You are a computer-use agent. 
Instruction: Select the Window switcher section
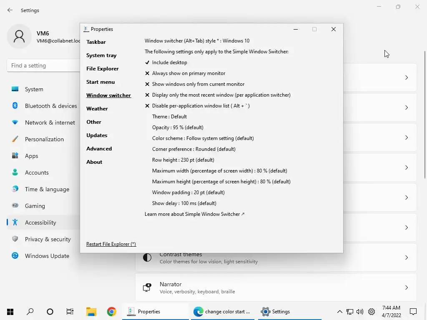coord(109,95)
